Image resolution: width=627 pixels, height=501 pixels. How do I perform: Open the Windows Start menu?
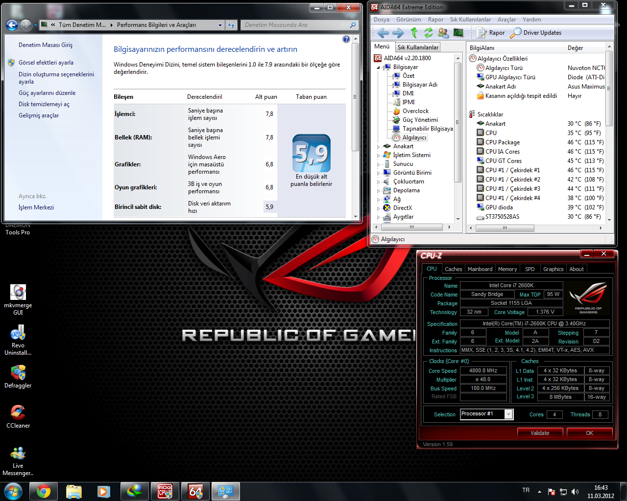click(x=12, y=491)
